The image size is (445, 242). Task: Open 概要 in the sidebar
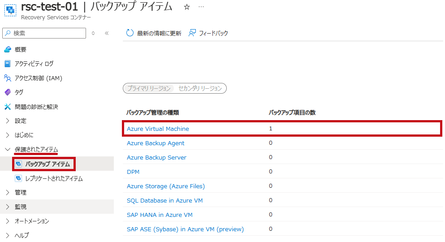(21, 50)
